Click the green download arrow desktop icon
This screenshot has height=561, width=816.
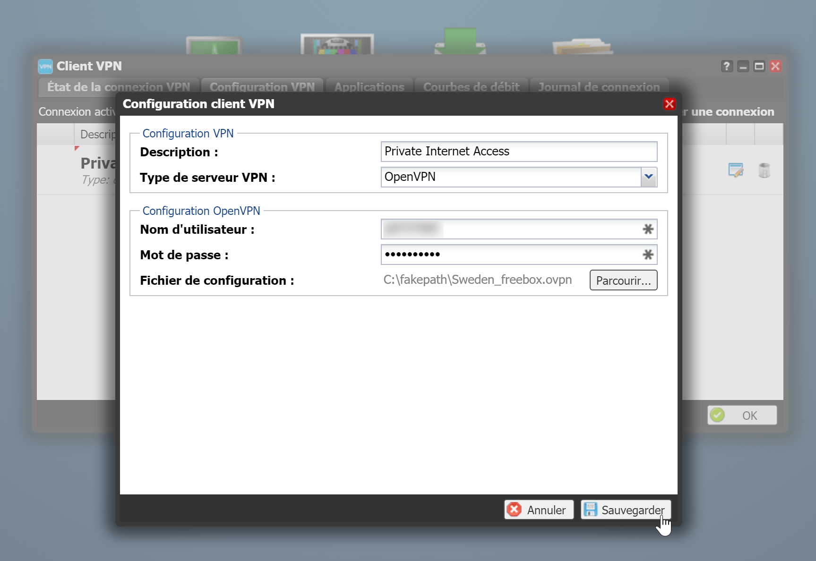(460, 41)
